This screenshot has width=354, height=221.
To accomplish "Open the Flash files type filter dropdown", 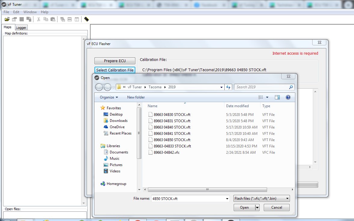I will [x=261, y=198].
